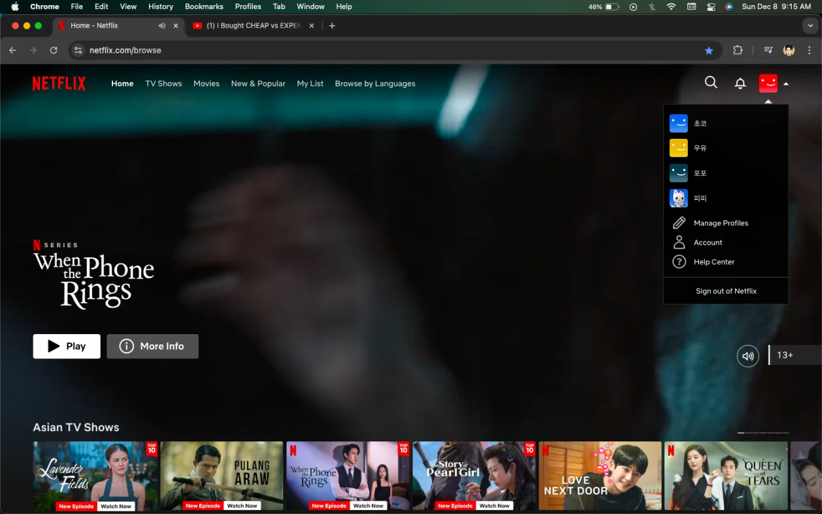Play When the Phone Rings

[x=67, y=346]
